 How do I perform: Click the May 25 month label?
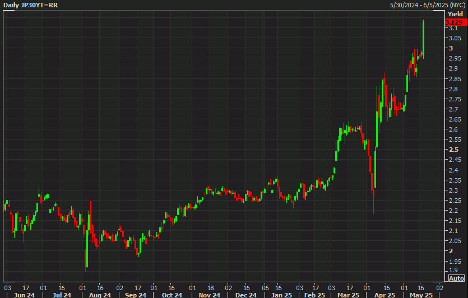tap(421, 295)
